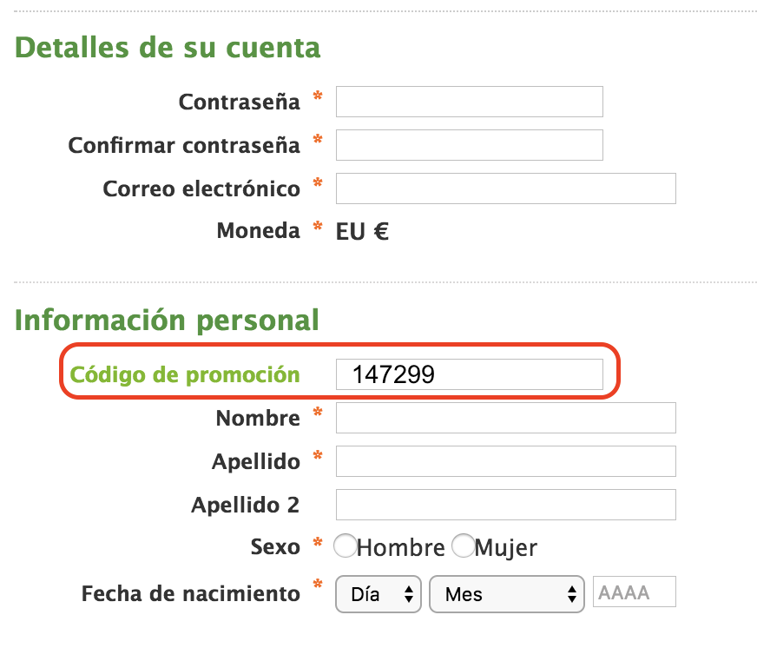Focus the Apellido 2 input box

pyautogui.click(x=506, y=505)
